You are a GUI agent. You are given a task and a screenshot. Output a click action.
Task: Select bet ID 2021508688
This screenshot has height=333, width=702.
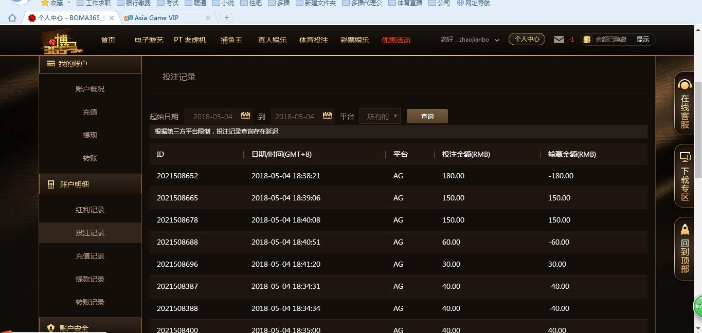[x=177, y=242]
